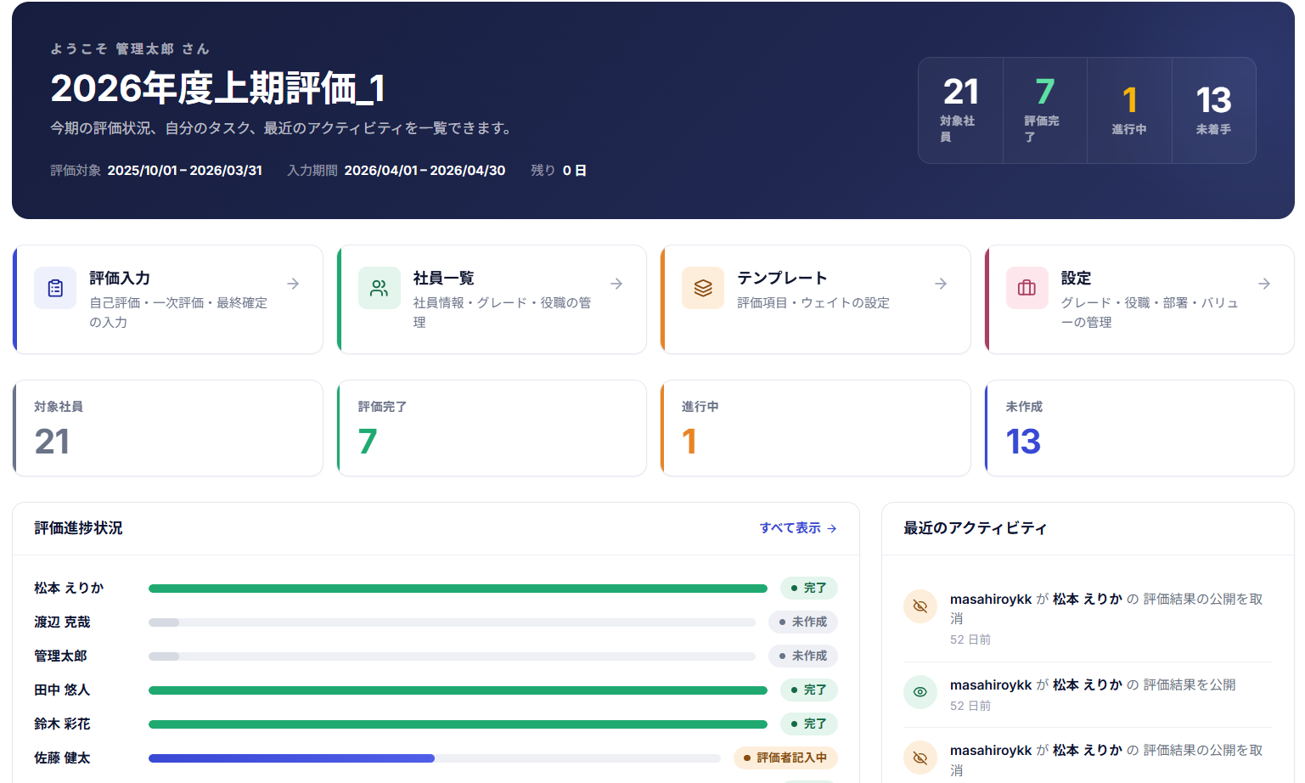Image resolution: width=1305 pixels, height=783 pixels.
Task: Click 田中 悠人 progress bar
Action: click(x=458, y=690)
